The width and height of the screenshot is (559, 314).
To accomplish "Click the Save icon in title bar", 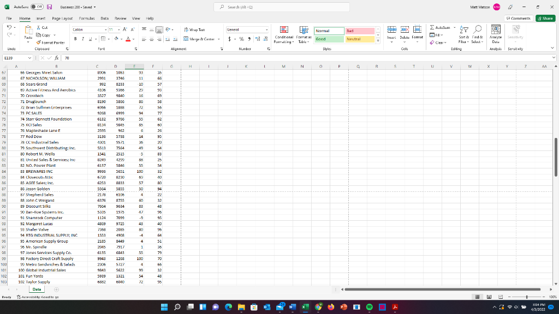I will tap(50, 7).
